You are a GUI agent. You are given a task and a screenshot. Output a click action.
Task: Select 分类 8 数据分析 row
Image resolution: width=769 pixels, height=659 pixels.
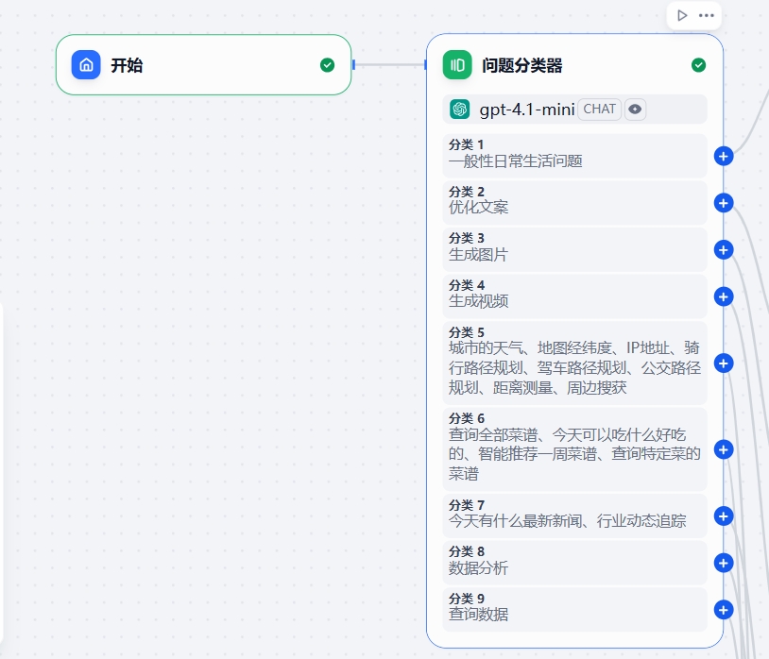[574, 563]
